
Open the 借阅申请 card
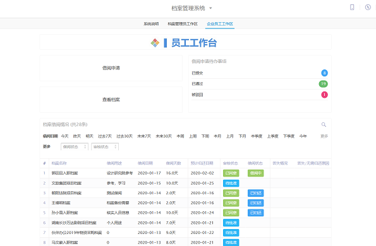click(111, 68)
